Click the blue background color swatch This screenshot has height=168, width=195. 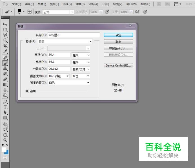7,152
